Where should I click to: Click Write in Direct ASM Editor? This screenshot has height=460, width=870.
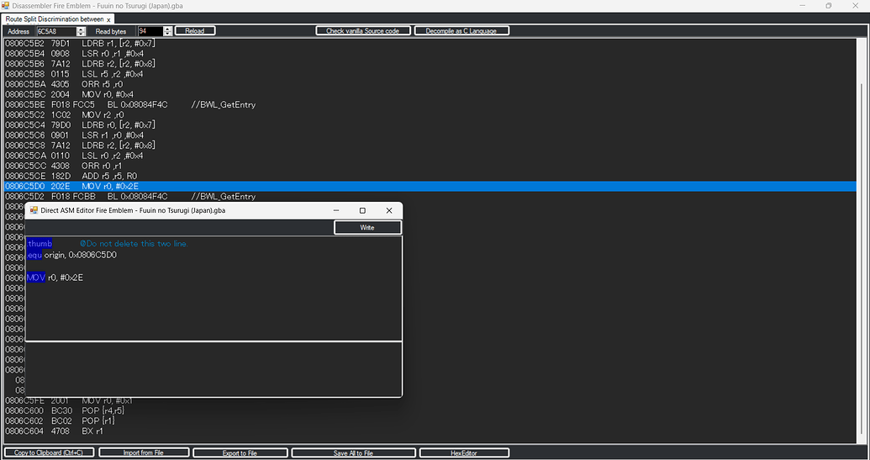coord(367,228)
